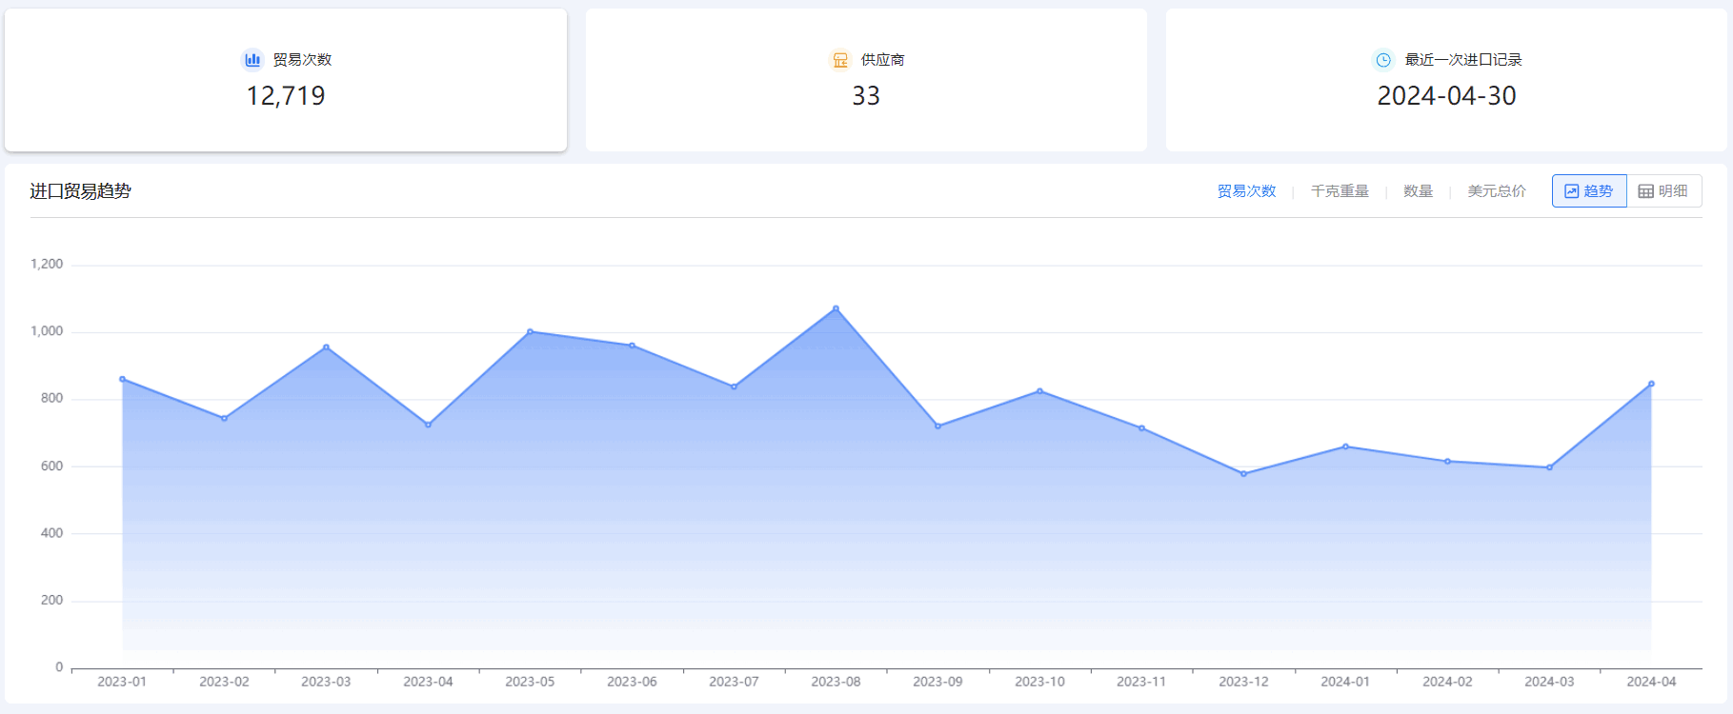Switch to 明细 table view

click(1664, 191)
